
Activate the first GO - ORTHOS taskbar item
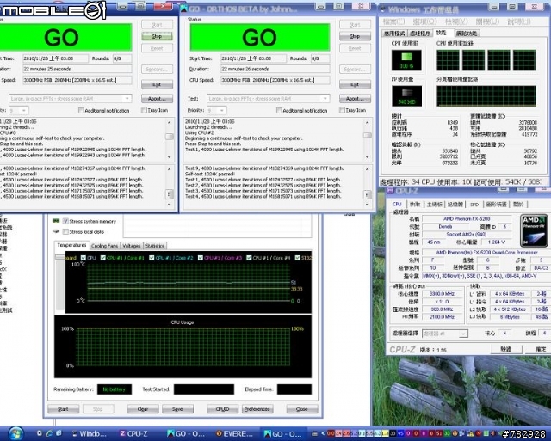186,434
